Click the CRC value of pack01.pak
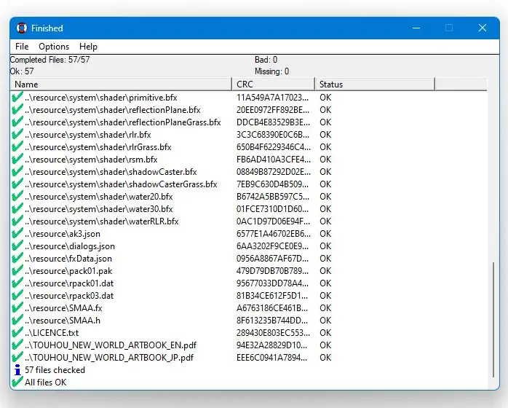The width and height of the screenshot is (508, 408). pyautogui.click(x=273, y=270)
